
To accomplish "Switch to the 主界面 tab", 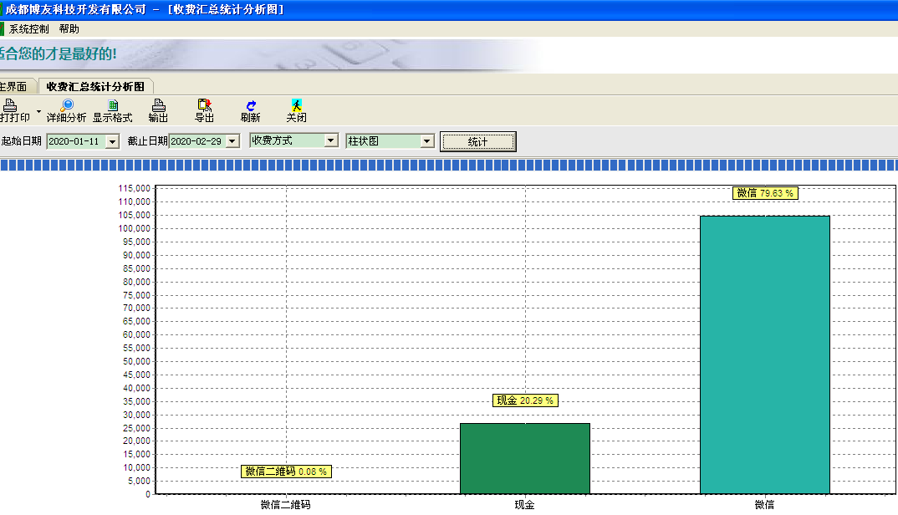I will pyautogui.click(x=14, y=86).
